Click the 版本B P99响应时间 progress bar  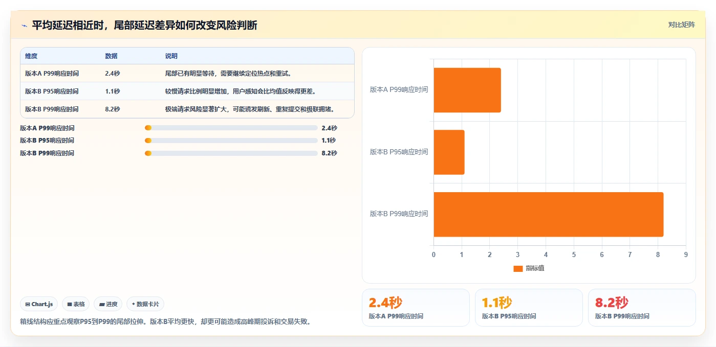pyautogui.click(x=231, y=153)
